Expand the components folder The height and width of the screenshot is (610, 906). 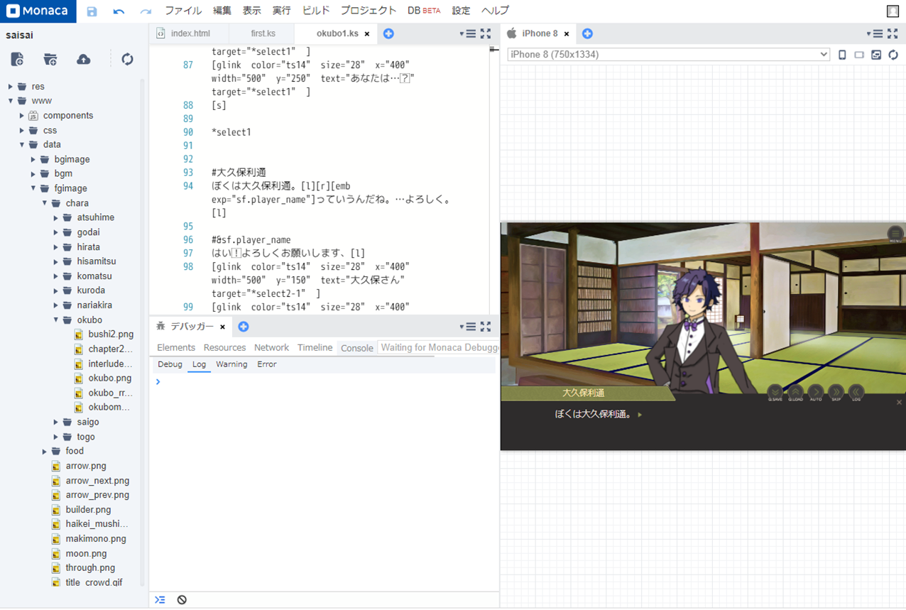click(22, 116)
